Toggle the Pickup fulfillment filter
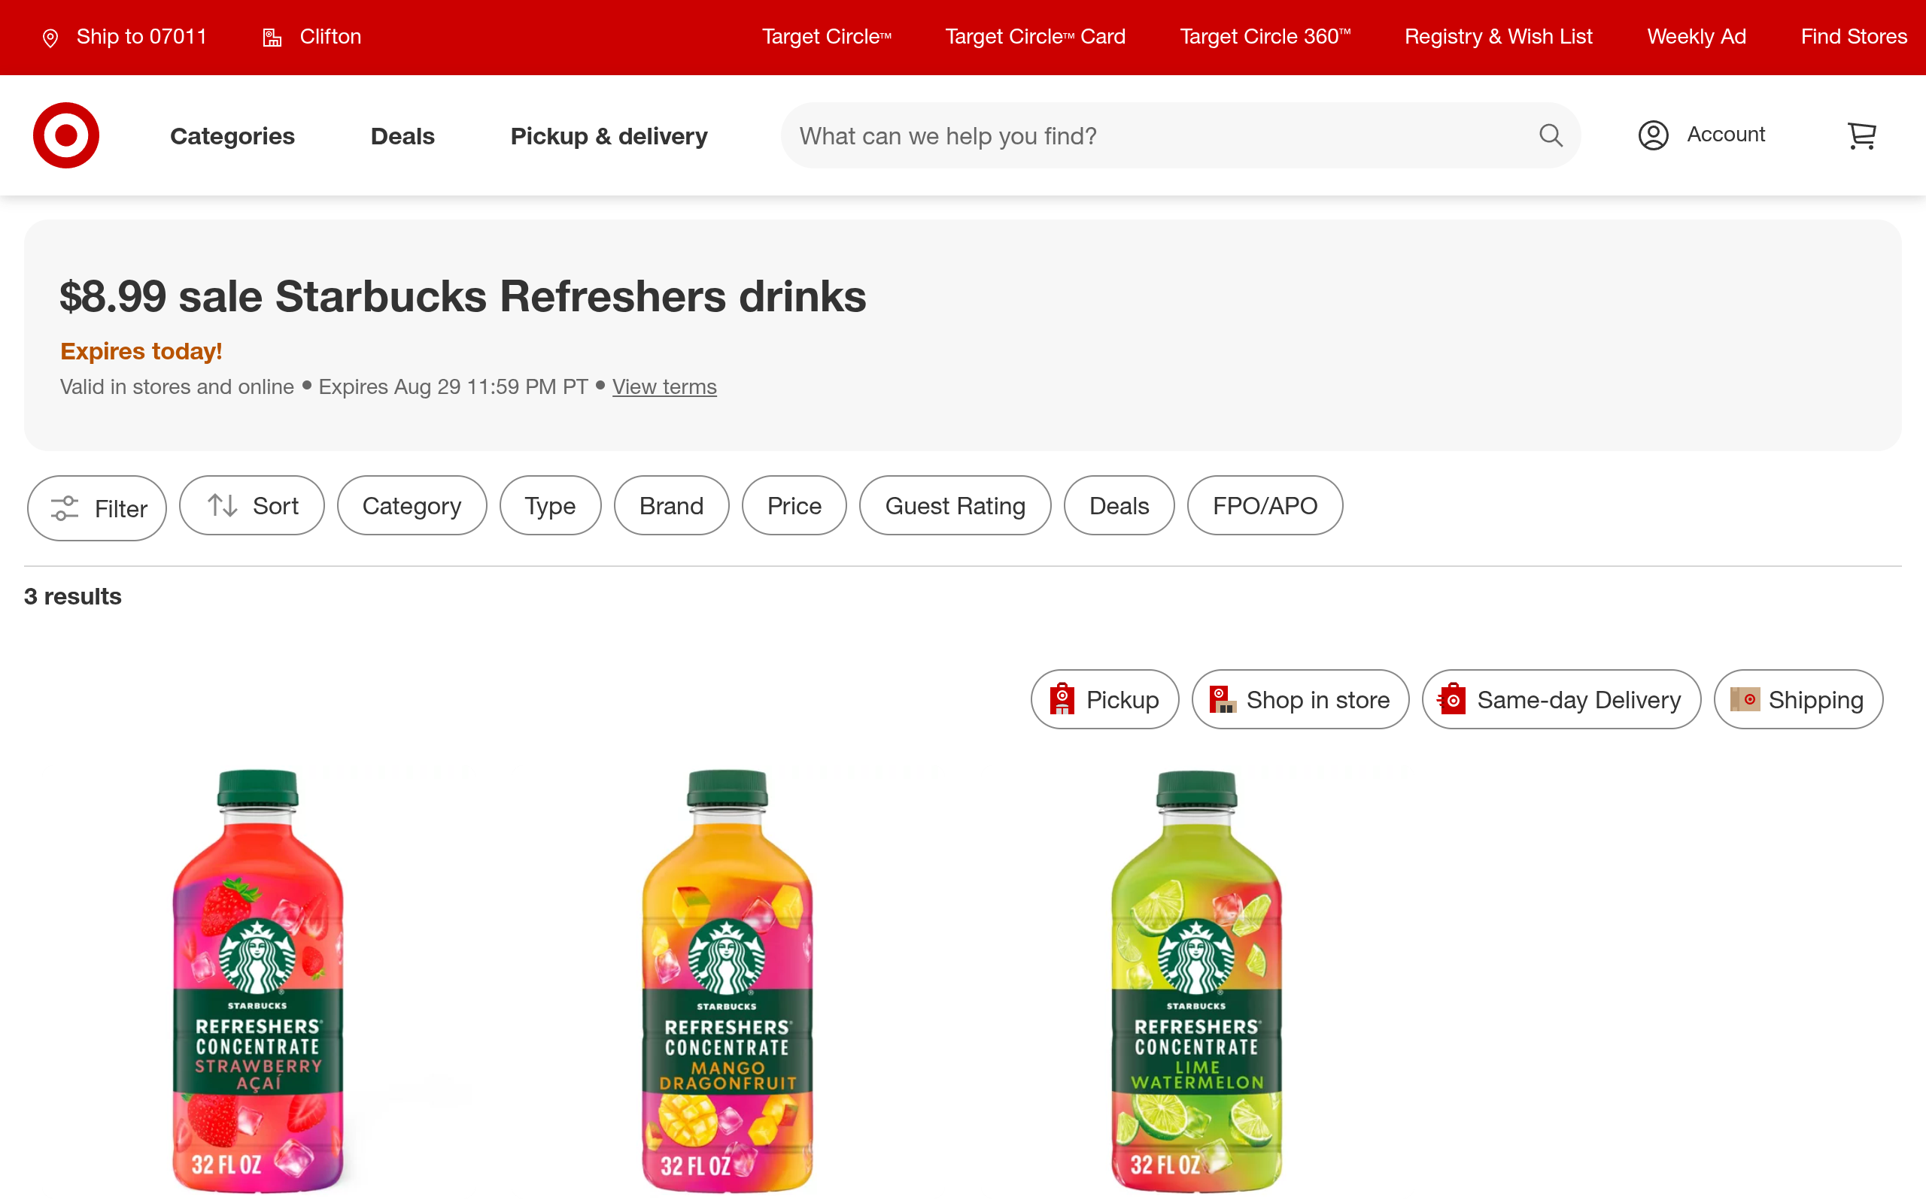The height and width of the screenshot is (1203, 1926). (1104, 699)
